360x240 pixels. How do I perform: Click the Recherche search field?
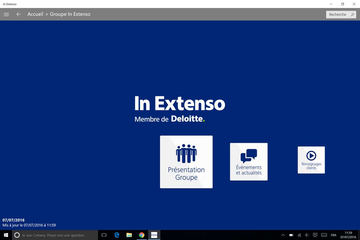pos(341,14)
